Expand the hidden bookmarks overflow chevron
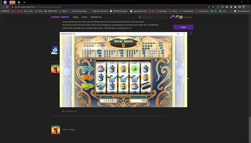 click(231, 11)
